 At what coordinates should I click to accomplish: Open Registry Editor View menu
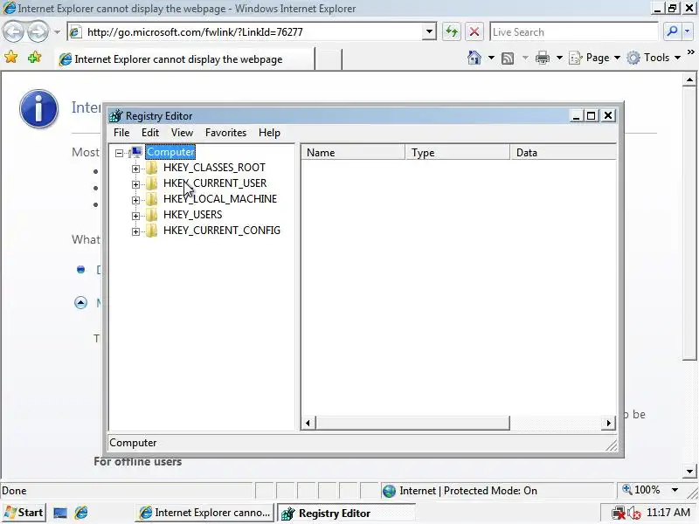(182, 133)
